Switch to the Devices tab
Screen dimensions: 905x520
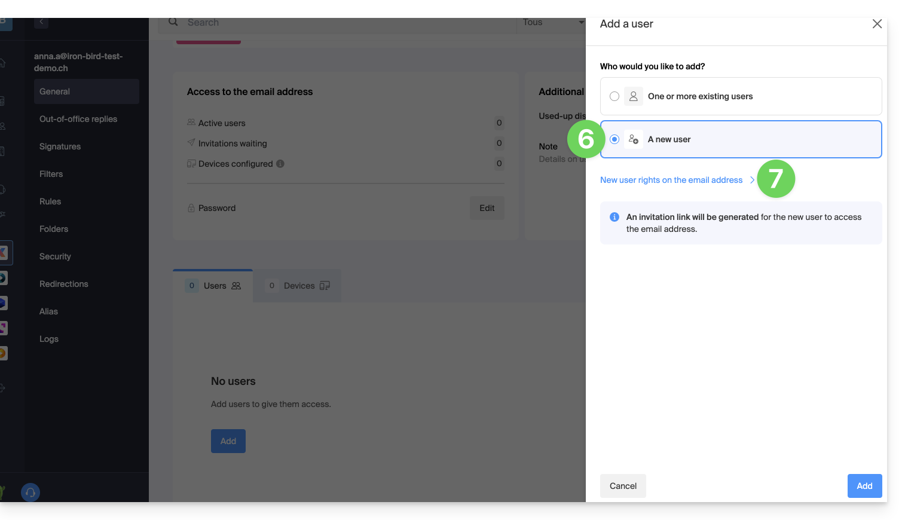298,286
